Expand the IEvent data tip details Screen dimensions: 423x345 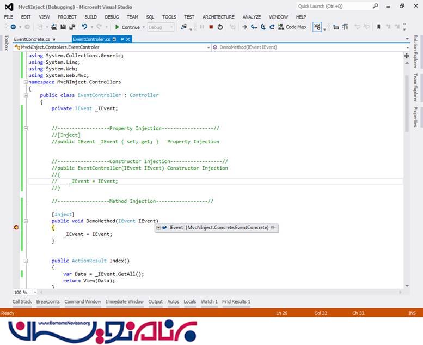click(158, 227)
